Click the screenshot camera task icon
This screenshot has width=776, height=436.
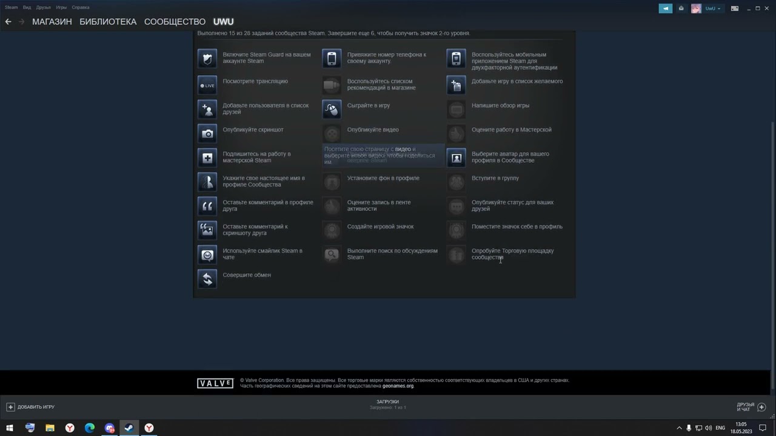click(x=207, y=133)
